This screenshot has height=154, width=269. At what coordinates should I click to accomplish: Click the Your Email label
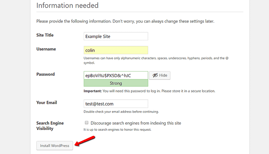pos(46,102)
